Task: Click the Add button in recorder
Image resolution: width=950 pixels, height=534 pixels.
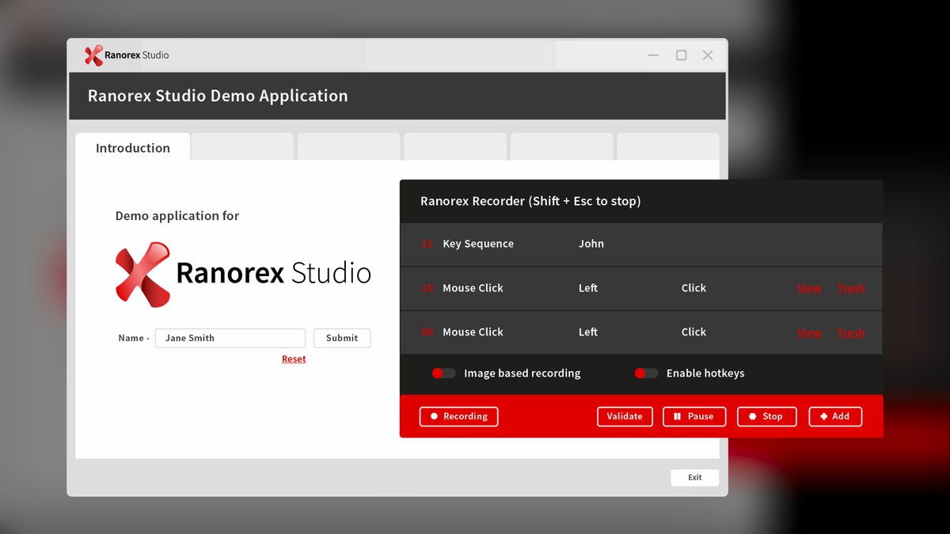Action: pyautogui.click(x=835, y=416)
